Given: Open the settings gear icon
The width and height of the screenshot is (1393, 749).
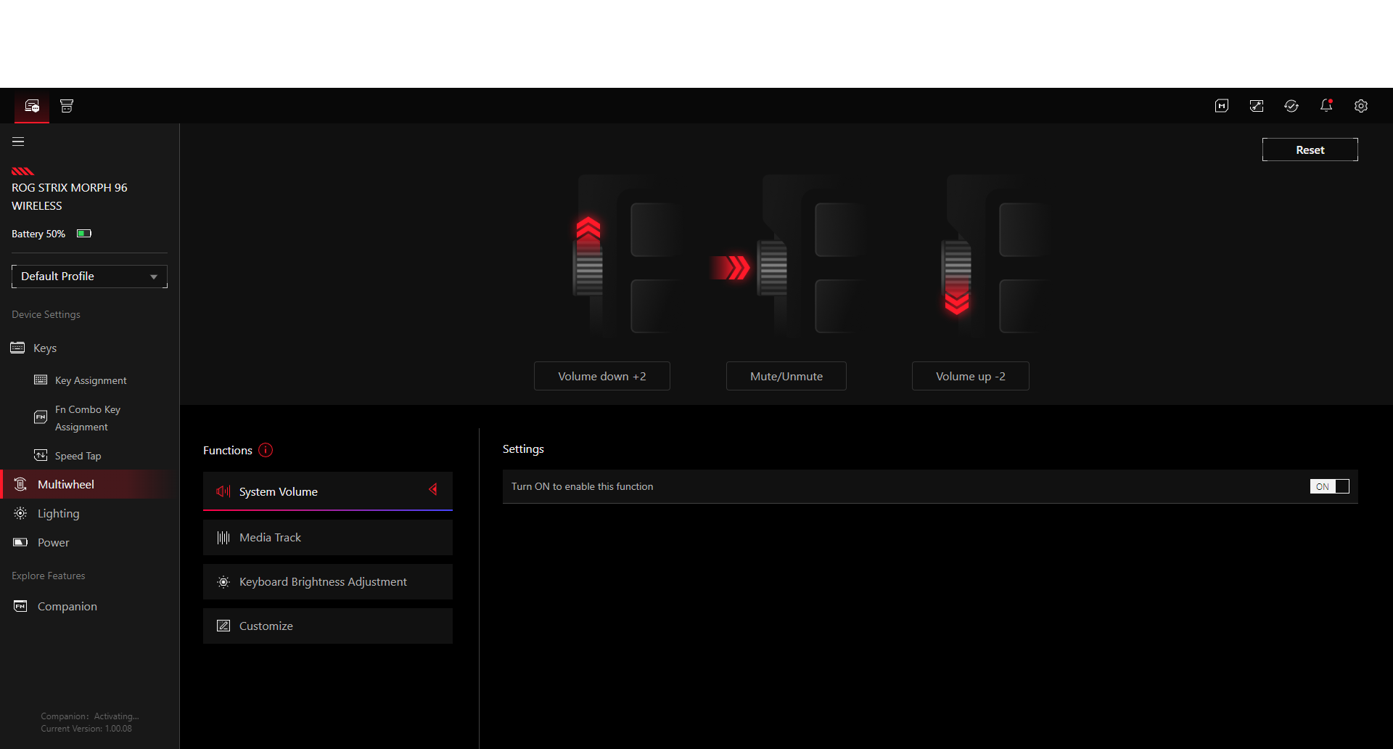Looking at the screenshot, I should (x=1361, y=106).
